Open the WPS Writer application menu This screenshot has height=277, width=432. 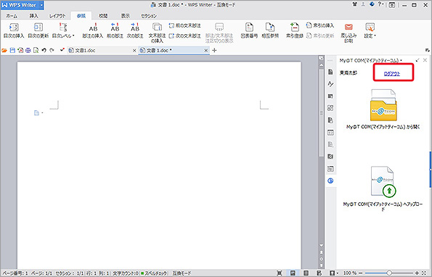[x=22, y=5]
